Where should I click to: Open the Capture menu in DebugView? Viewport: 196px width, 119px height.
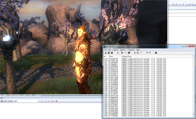[x=116, y=50]
